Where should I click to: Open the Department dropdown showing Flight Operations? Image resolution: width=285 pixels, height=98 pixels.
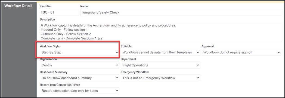(160, 65)
